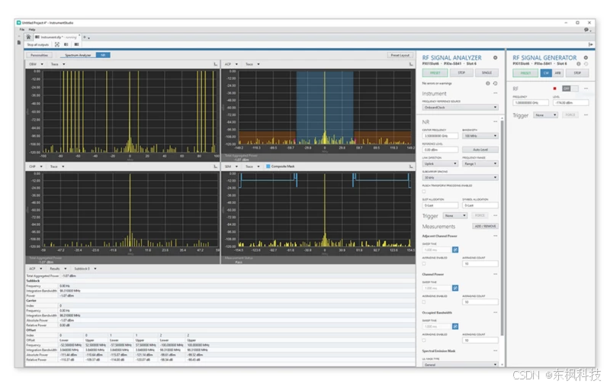This screenshot has height=387, width=610.
Task: Open the Link Direction Uplink dropdown
Action: (440, 163)
